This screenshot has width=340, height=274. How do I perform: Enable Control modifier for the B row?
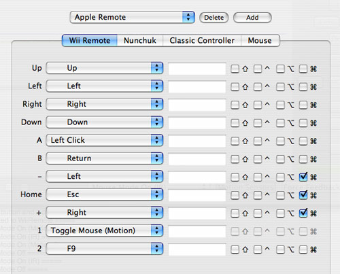click(258, 159)
